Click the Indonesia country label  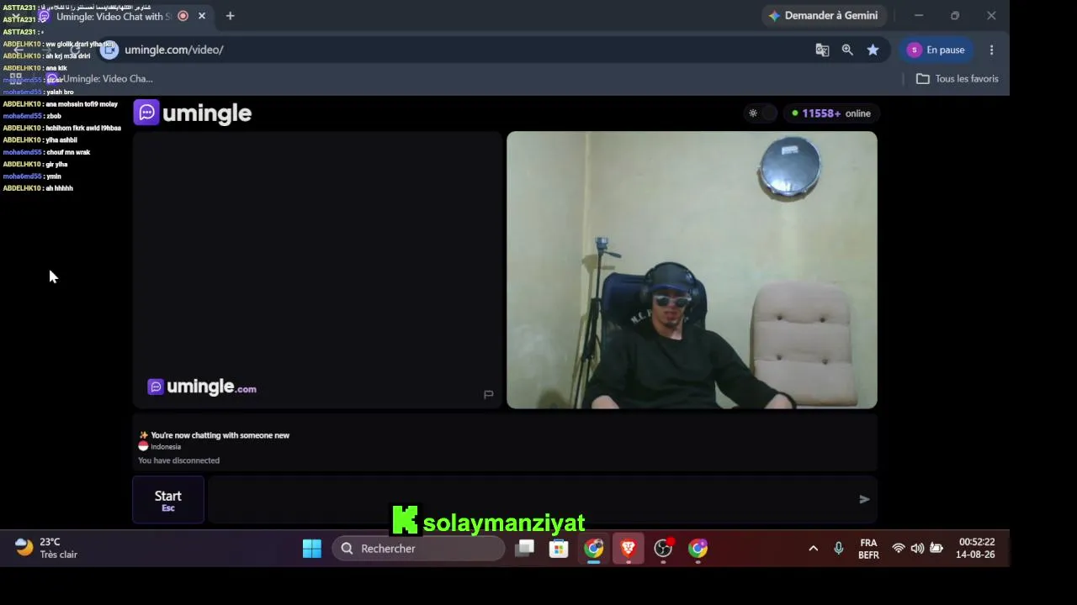pos(166,447)
